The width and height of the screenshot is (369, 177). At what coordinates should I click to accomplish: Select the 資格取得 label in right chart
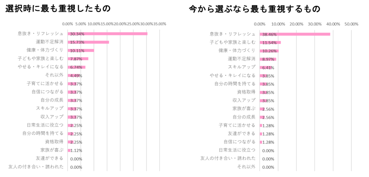[x=247, y=92]
